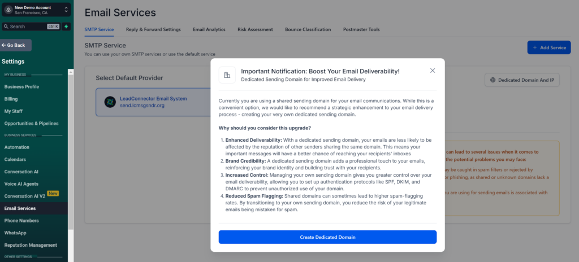Switch to the Email Analytics tab
This screenshot has height=262, width=579.
209,29
